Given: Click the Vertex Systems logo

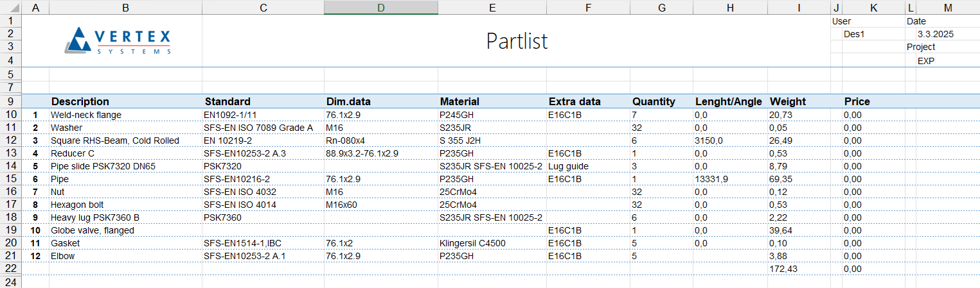Looking at the screenshot, I should (x=118, y=40).
